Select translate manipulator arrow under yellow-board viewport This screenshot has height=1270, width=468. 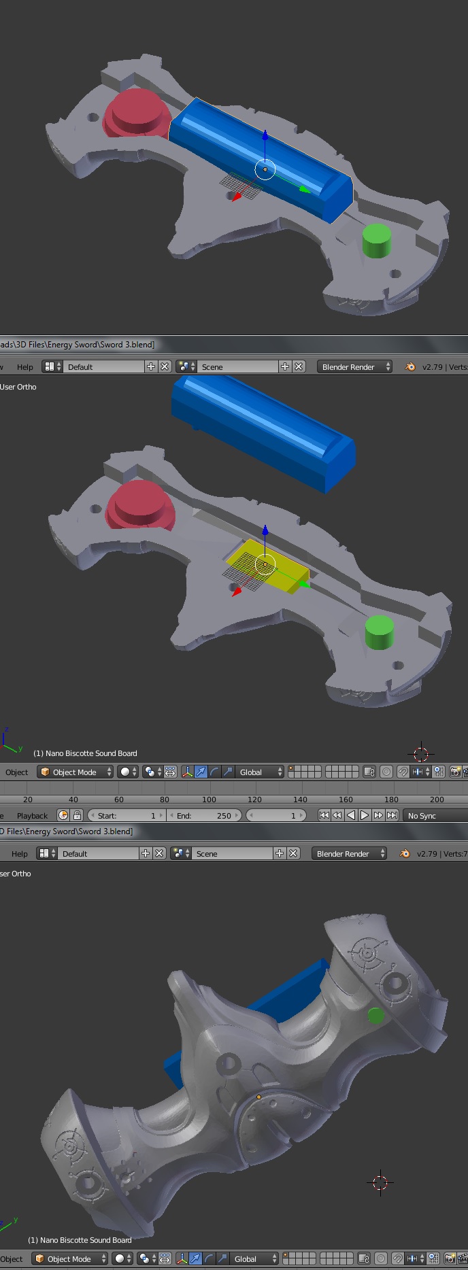click(201, 772)
